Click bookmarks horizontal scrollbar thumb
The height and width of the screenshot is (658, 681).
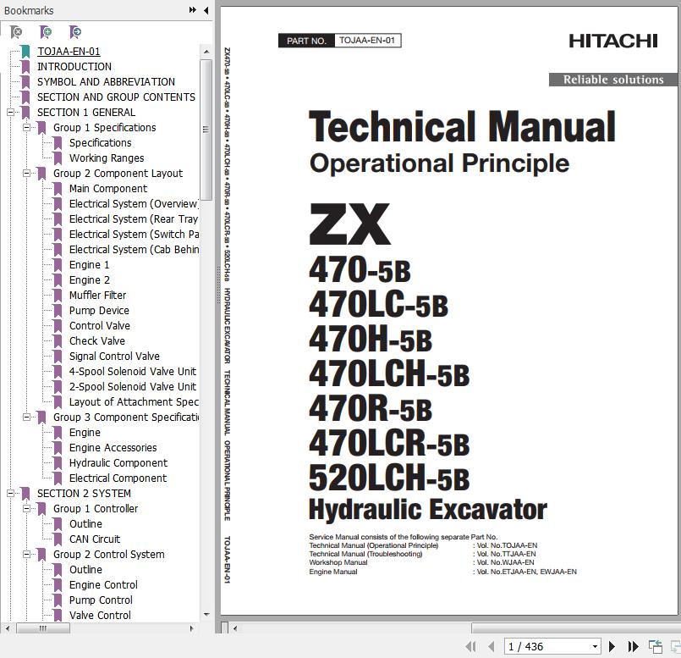click(x=43, y=628)
